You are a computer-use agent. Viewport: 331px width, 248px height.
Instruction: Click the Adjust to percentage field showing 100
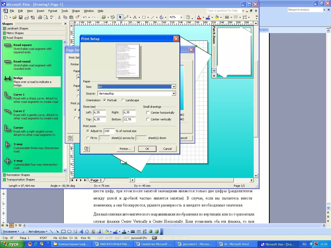109,131
